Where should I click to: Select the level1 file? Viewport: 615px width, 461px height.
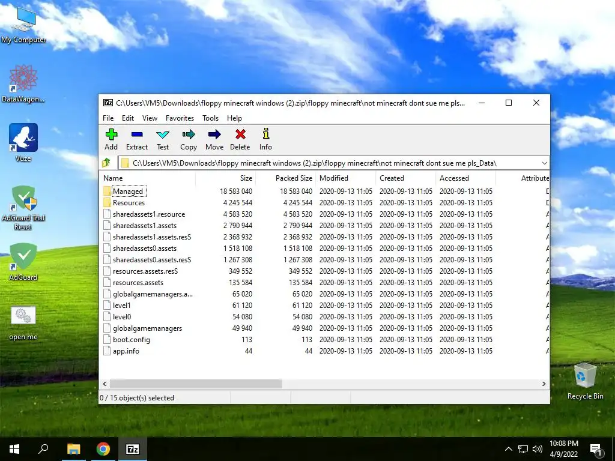(121, 305)
